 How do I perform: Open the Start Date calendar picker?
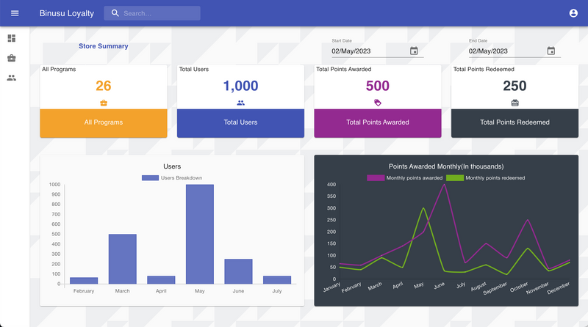(414, 51)
